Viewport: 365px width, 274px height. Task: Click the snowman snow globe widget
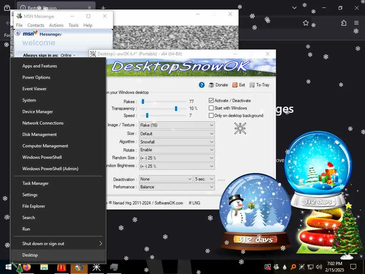(255, 212)
